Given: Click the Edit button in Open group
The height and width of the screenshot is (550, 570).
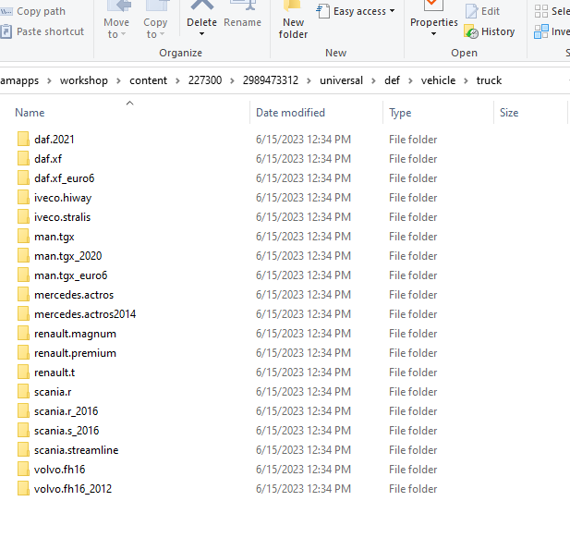Looking at the screenshot, I should [x=482, y=11].
